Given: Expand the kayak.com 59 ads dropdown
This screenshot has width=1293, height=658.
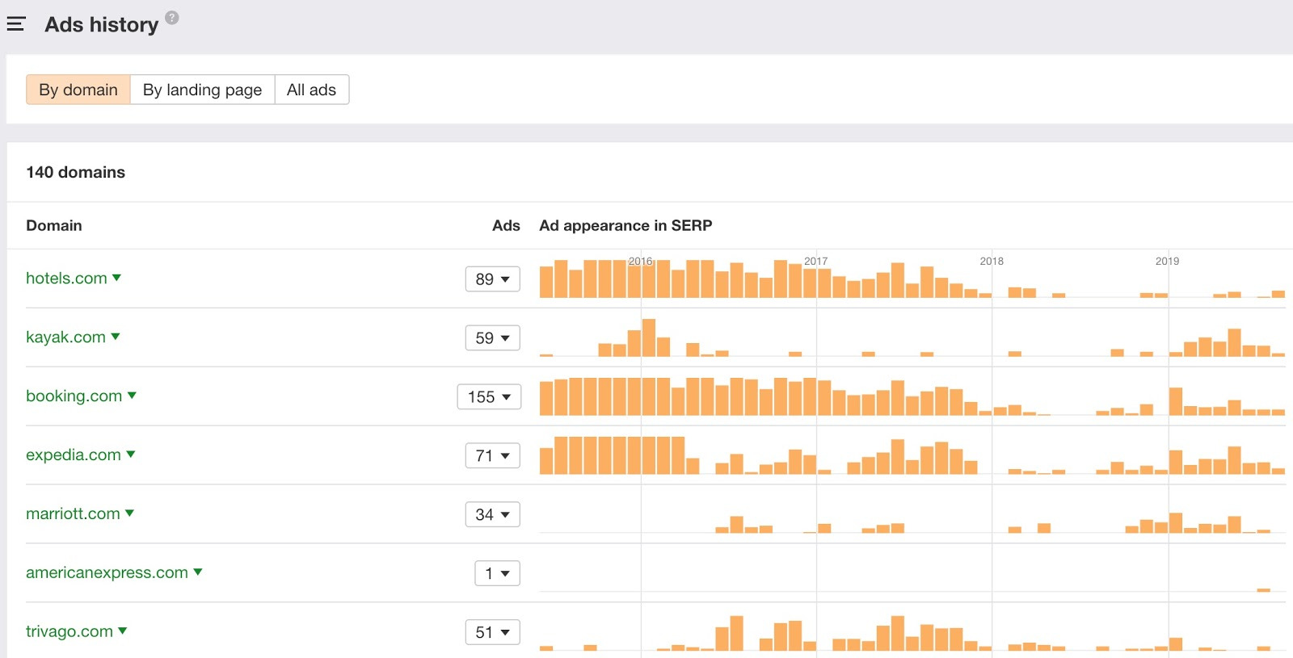Looking at the screenshot, I should 492,338.
